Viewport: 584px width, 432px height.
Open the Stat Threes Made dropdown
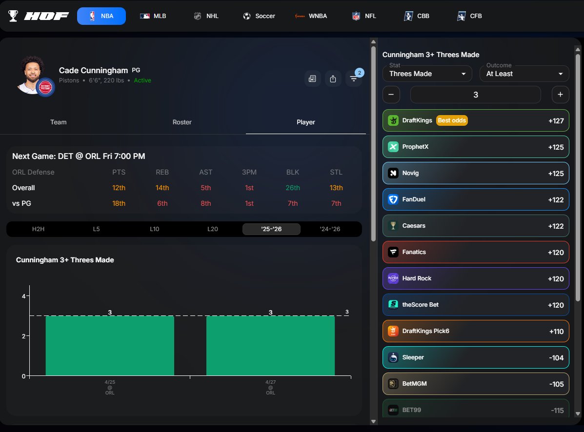click(427, 74)
